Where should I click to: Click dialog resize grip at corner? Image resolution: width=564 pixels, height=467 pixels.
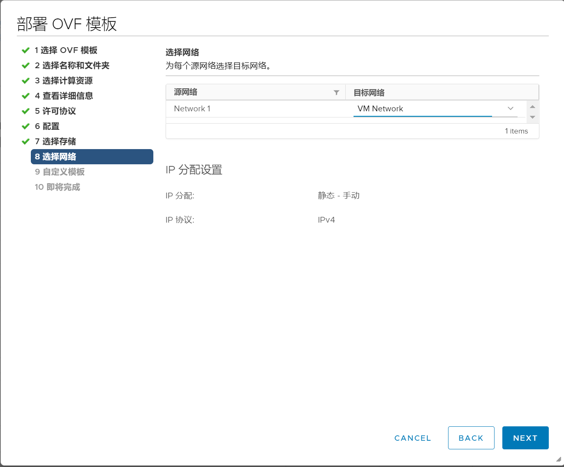pyautogui.click(x=558, y=459)
